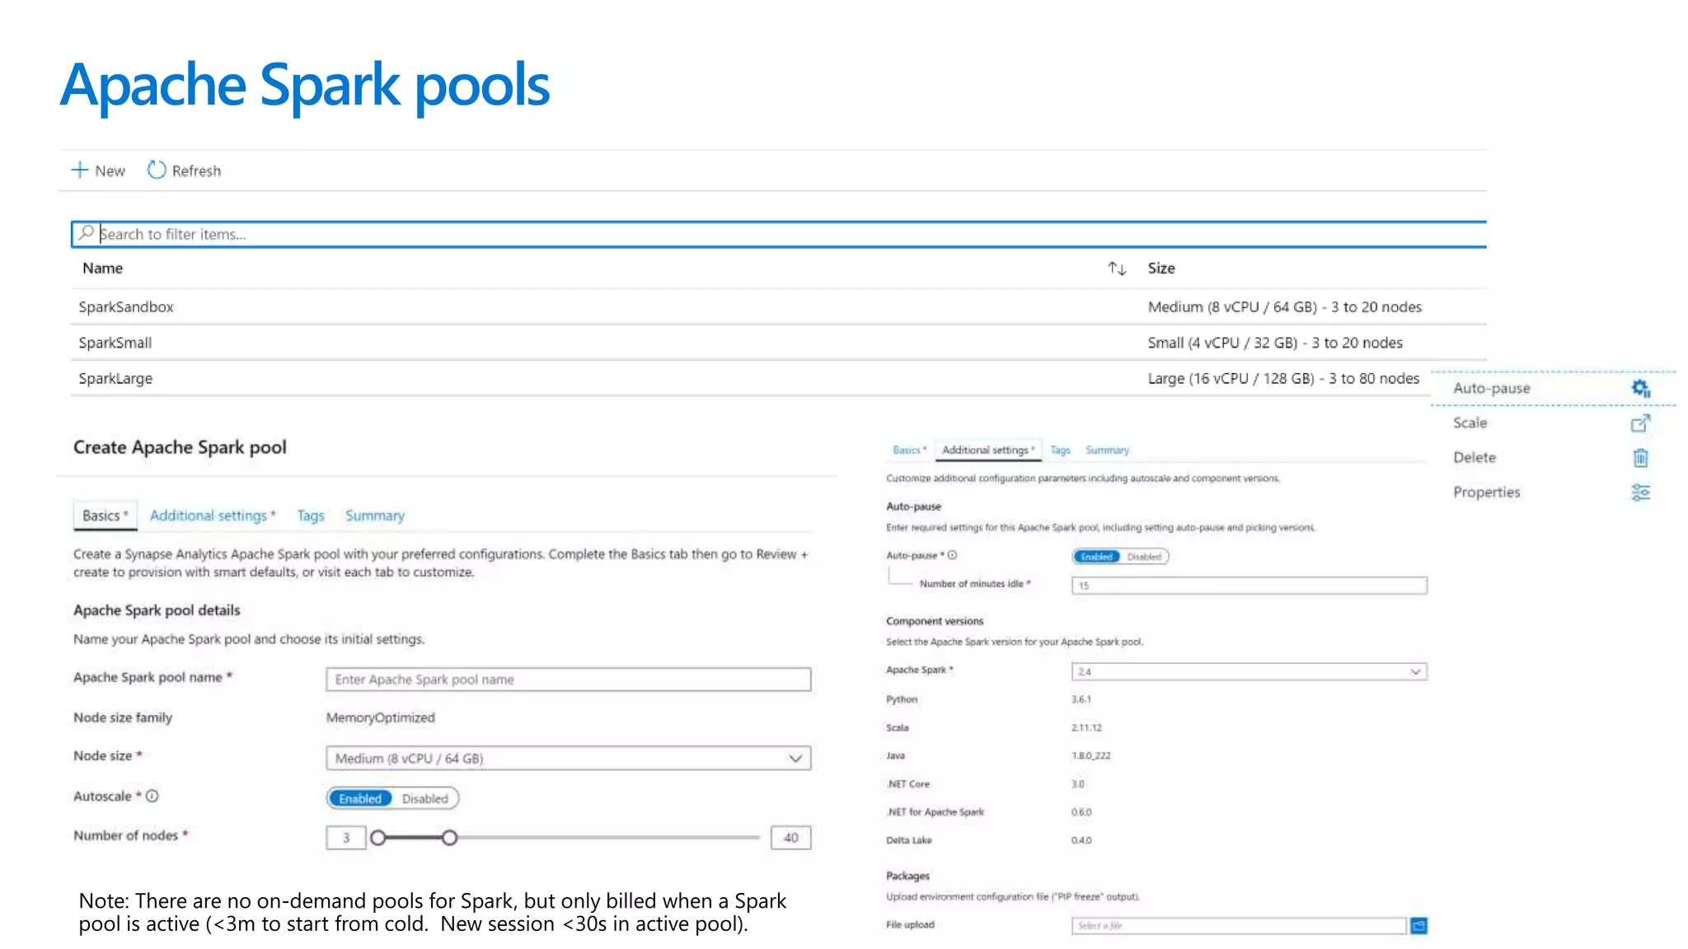Select Enabled in the Auto-pause toggle
The width and height of the screenshot is (1688, 949).
pyautogui.click(x=1096, y=557)
